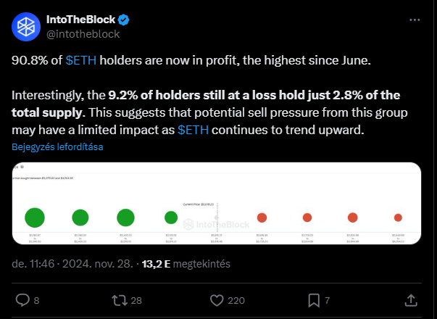This screenshot has height=319, width=437.
Task: Click the repost arrows icon
Action: [120, 301]
